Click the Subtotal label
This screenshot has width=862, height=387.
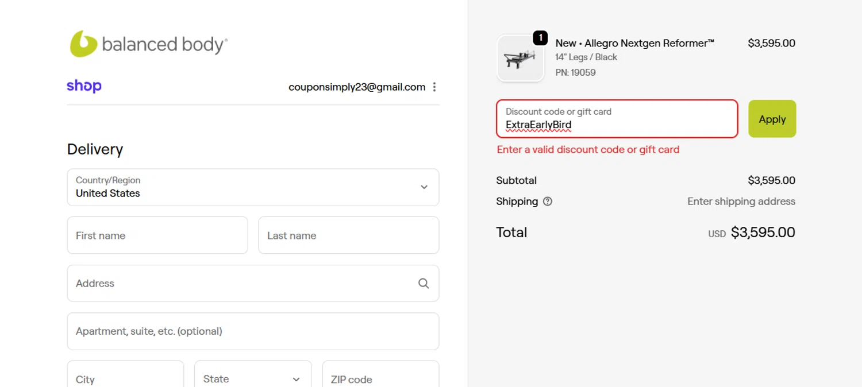pos(516,180)
